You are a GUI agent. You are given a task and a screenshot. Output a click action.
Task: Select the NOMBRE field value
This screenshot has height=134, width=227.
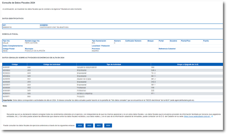(54, 27)
